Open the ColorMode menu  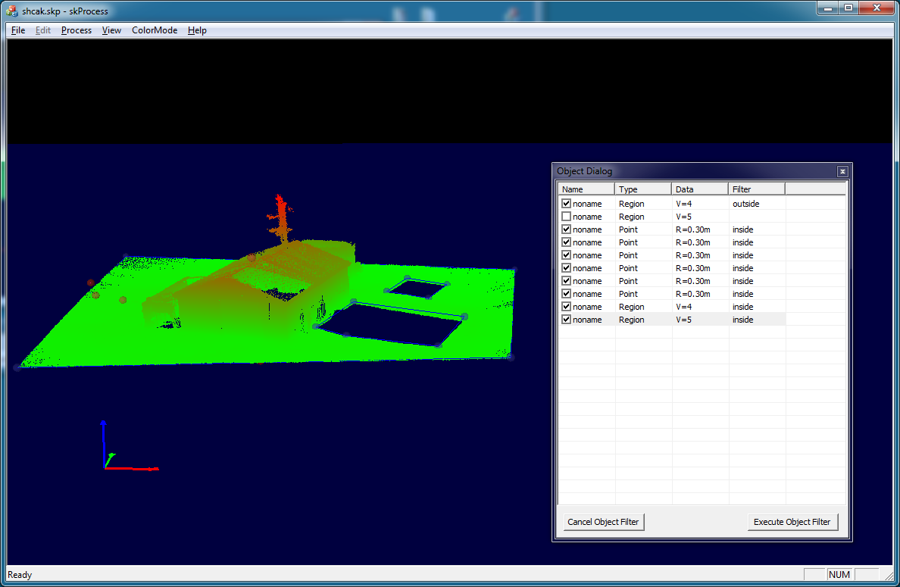(154, 30)
